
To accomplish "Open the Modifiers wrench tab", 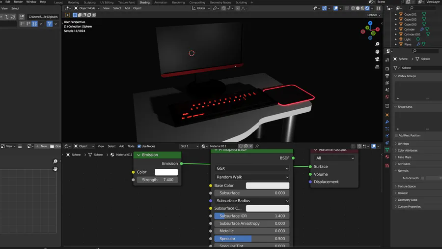I will click(x=387, y=122).
